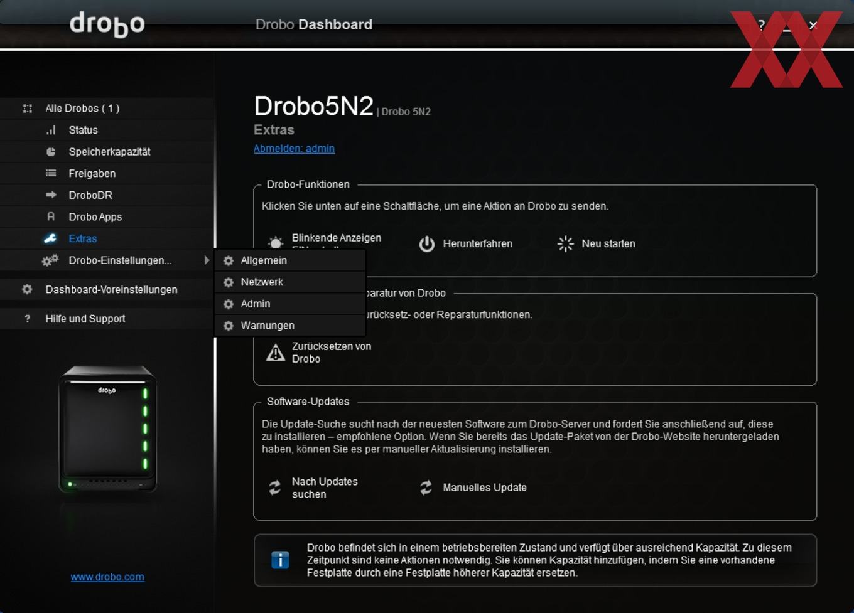Open the Admin settings entry
854x613 pixels.
[x=290, y=304]
